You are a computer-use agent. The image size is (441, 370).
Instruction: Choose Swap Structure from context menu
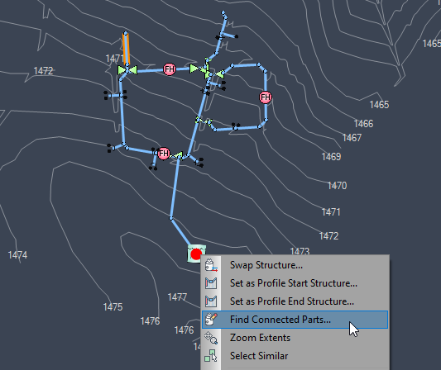click(295, 265)
